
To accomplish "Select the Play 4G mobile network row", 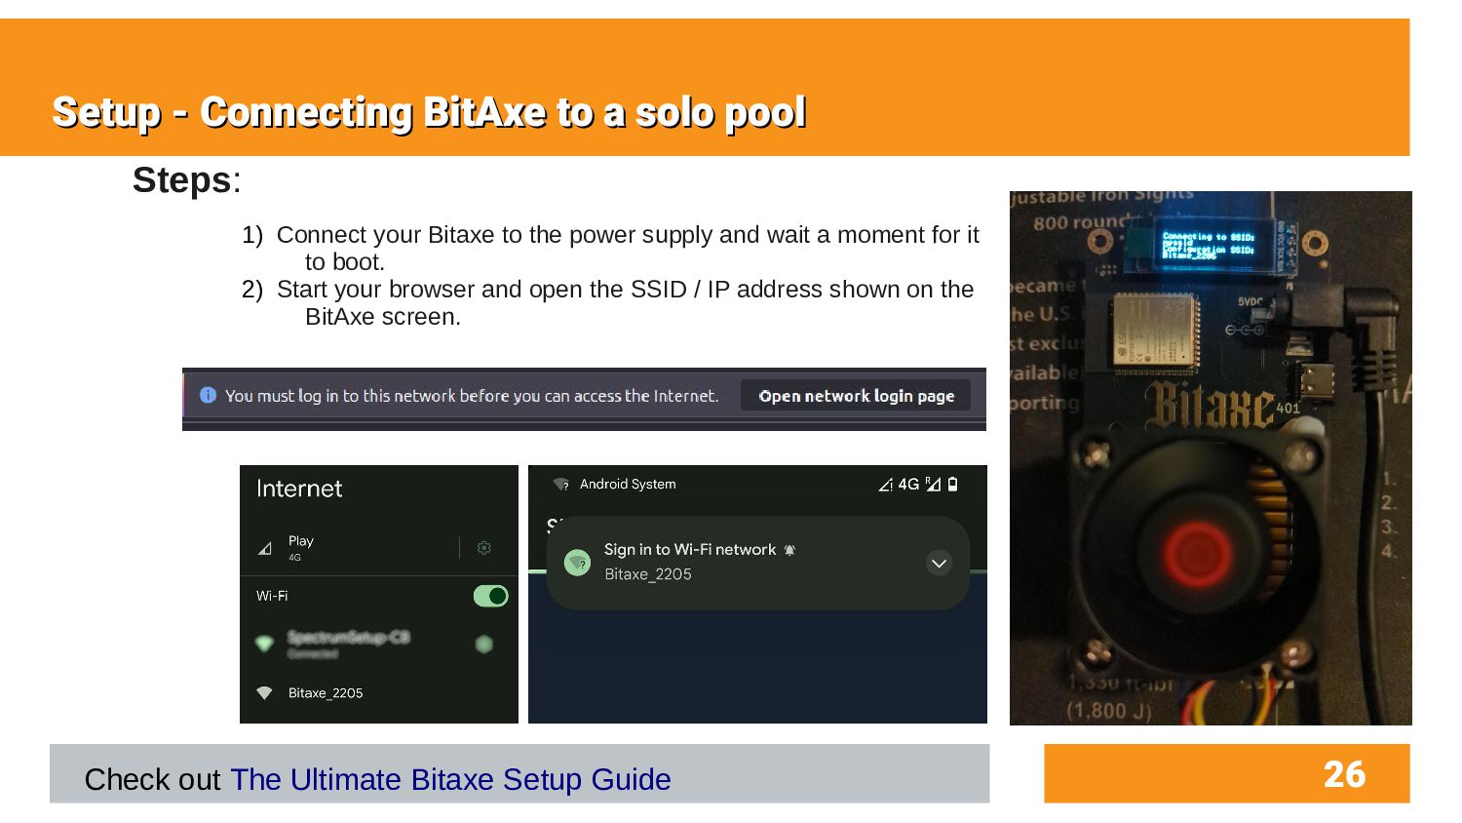I will tap(379, 549).
